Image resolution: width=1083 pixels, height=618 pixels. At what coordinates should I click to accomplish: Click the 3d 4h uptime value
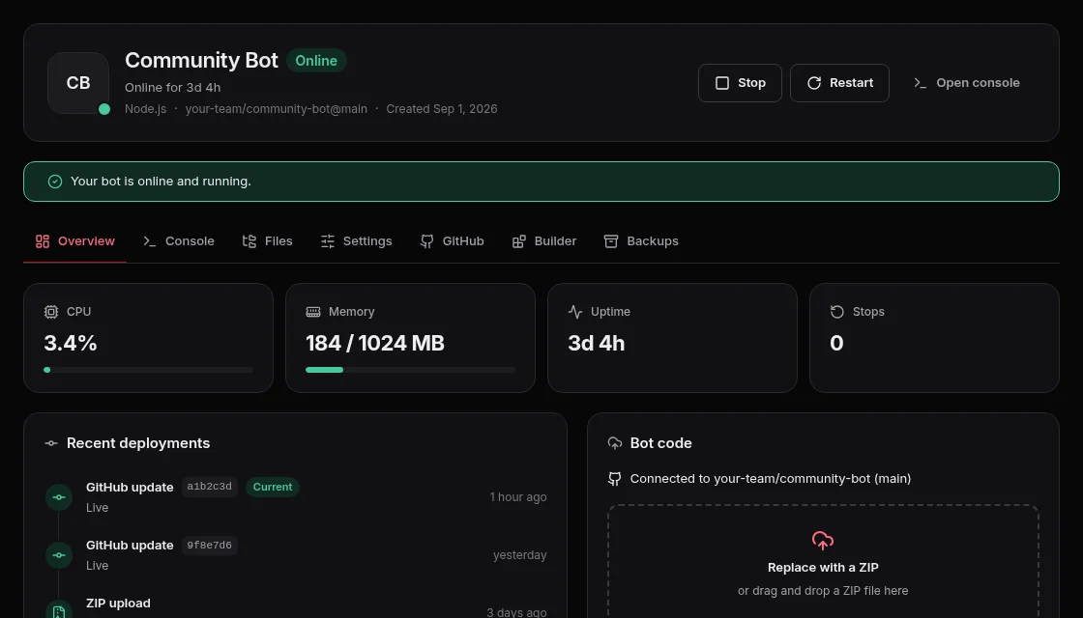click(x=596, y=343)
